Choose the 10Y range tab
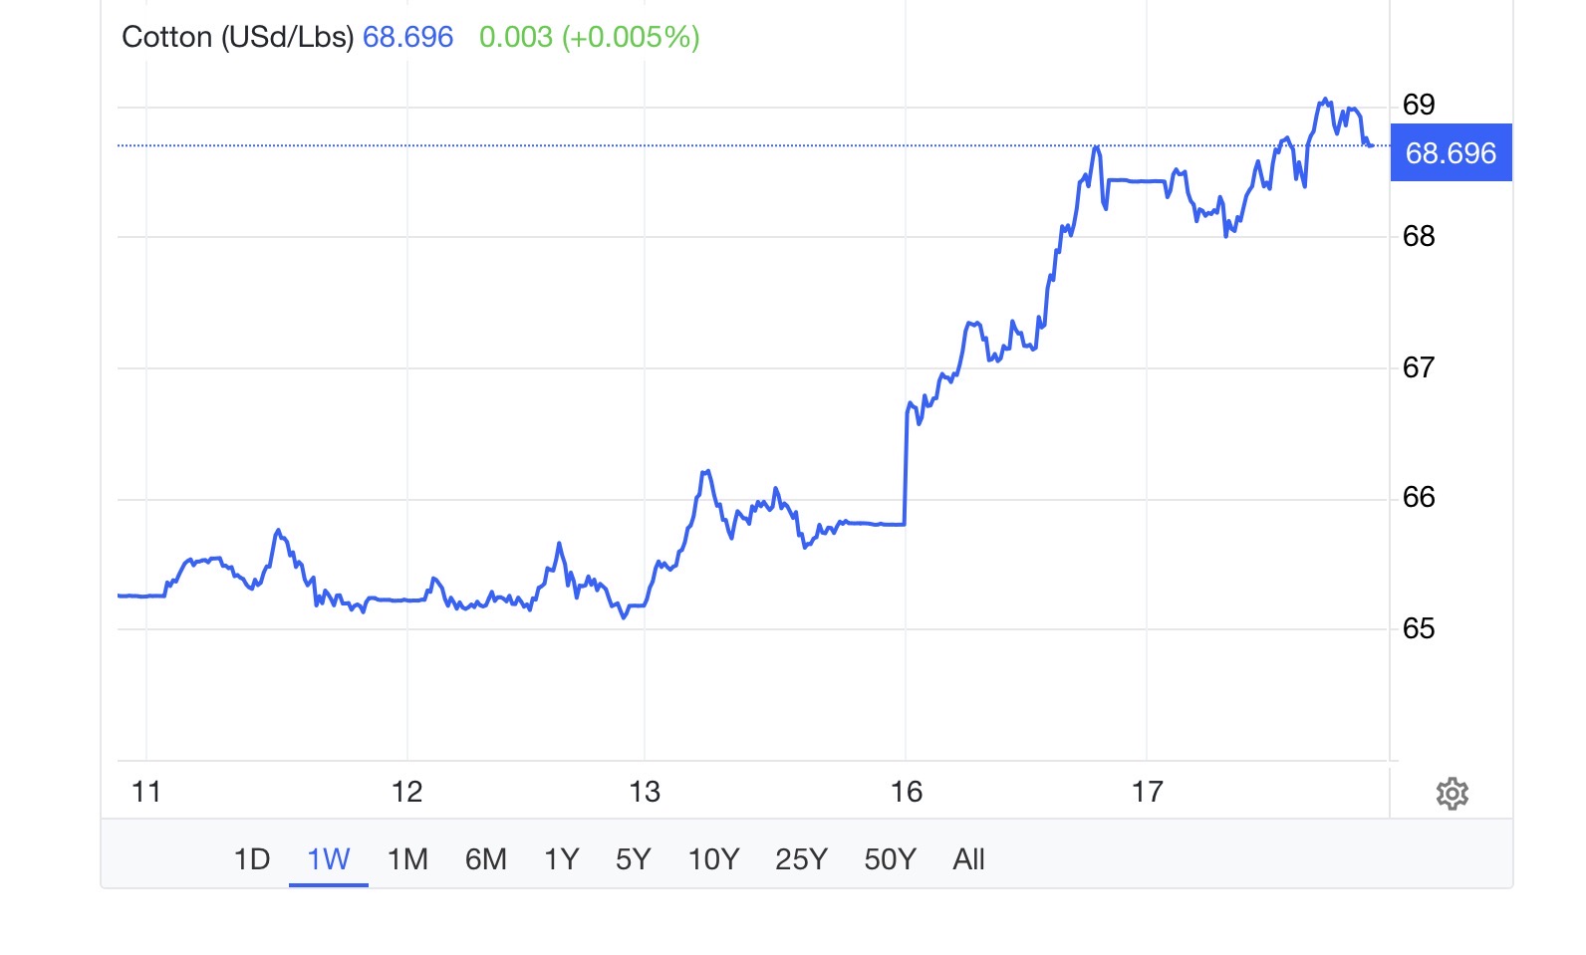 713,858
